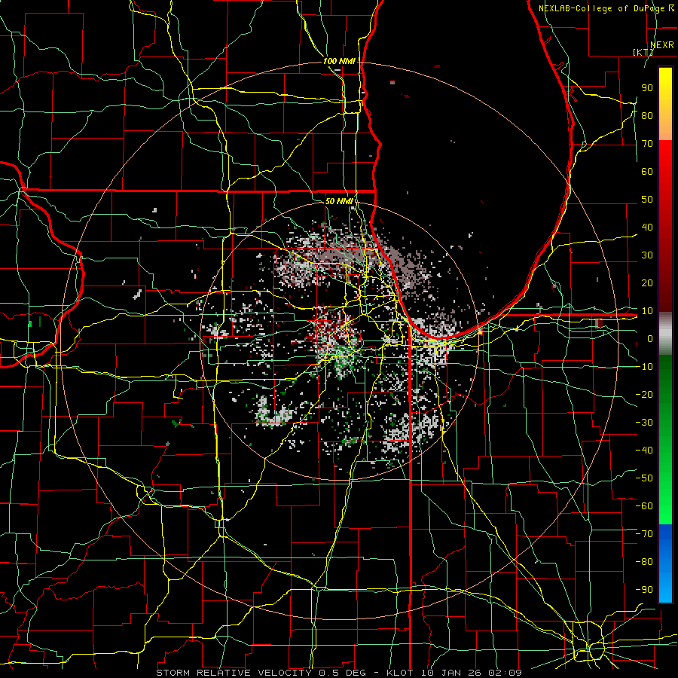Click the "30" value on the velocity scale
Viewport: 678px width, 678px height.
[x=647, y=255]
